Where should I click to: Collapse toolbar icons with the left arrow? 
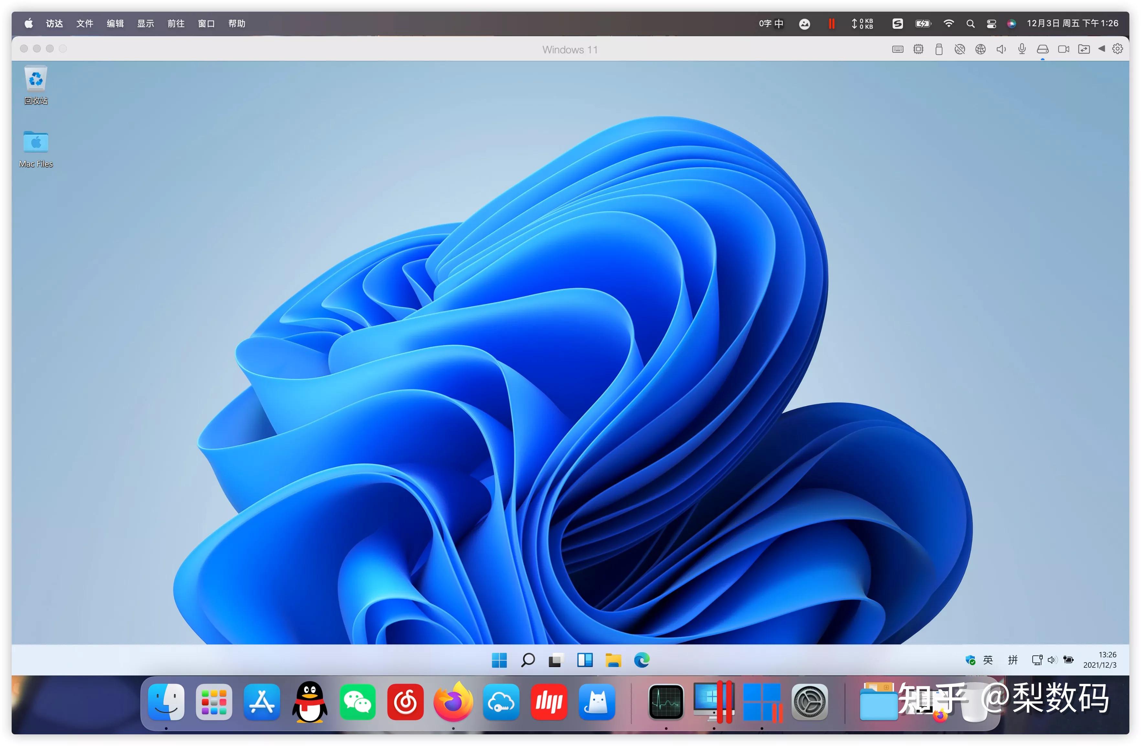tap(1101, 49)
